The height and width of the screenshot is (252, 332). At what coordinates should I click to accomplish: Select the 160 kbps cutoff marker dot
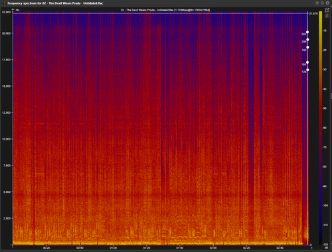click(307, 63)
